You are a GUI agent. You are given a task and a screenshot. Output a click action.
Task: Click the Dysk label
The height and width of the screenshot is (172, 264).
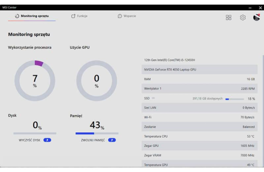pos(12,116)
